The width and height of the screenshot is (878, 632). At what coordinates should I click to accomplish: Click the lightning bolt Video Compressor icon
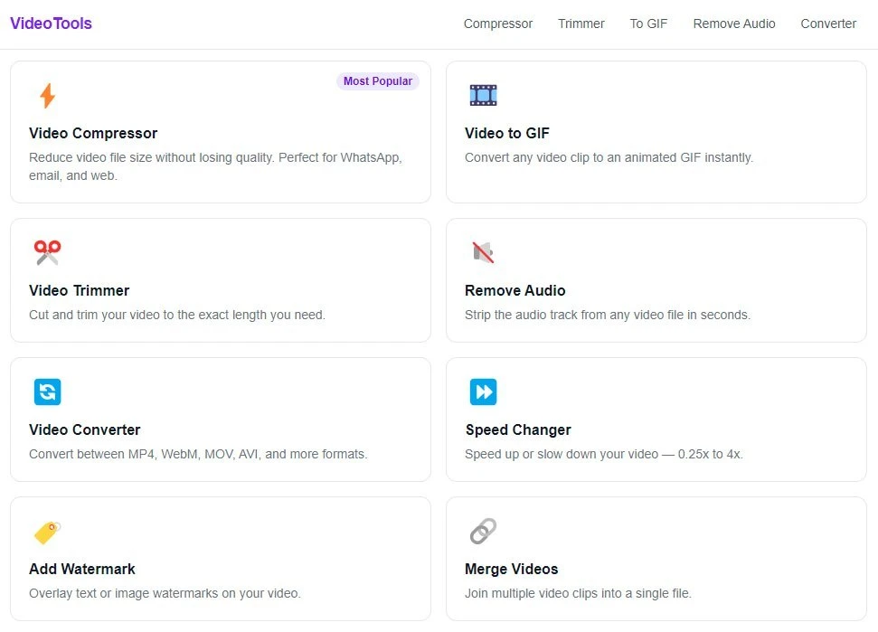tap(48, 95)
